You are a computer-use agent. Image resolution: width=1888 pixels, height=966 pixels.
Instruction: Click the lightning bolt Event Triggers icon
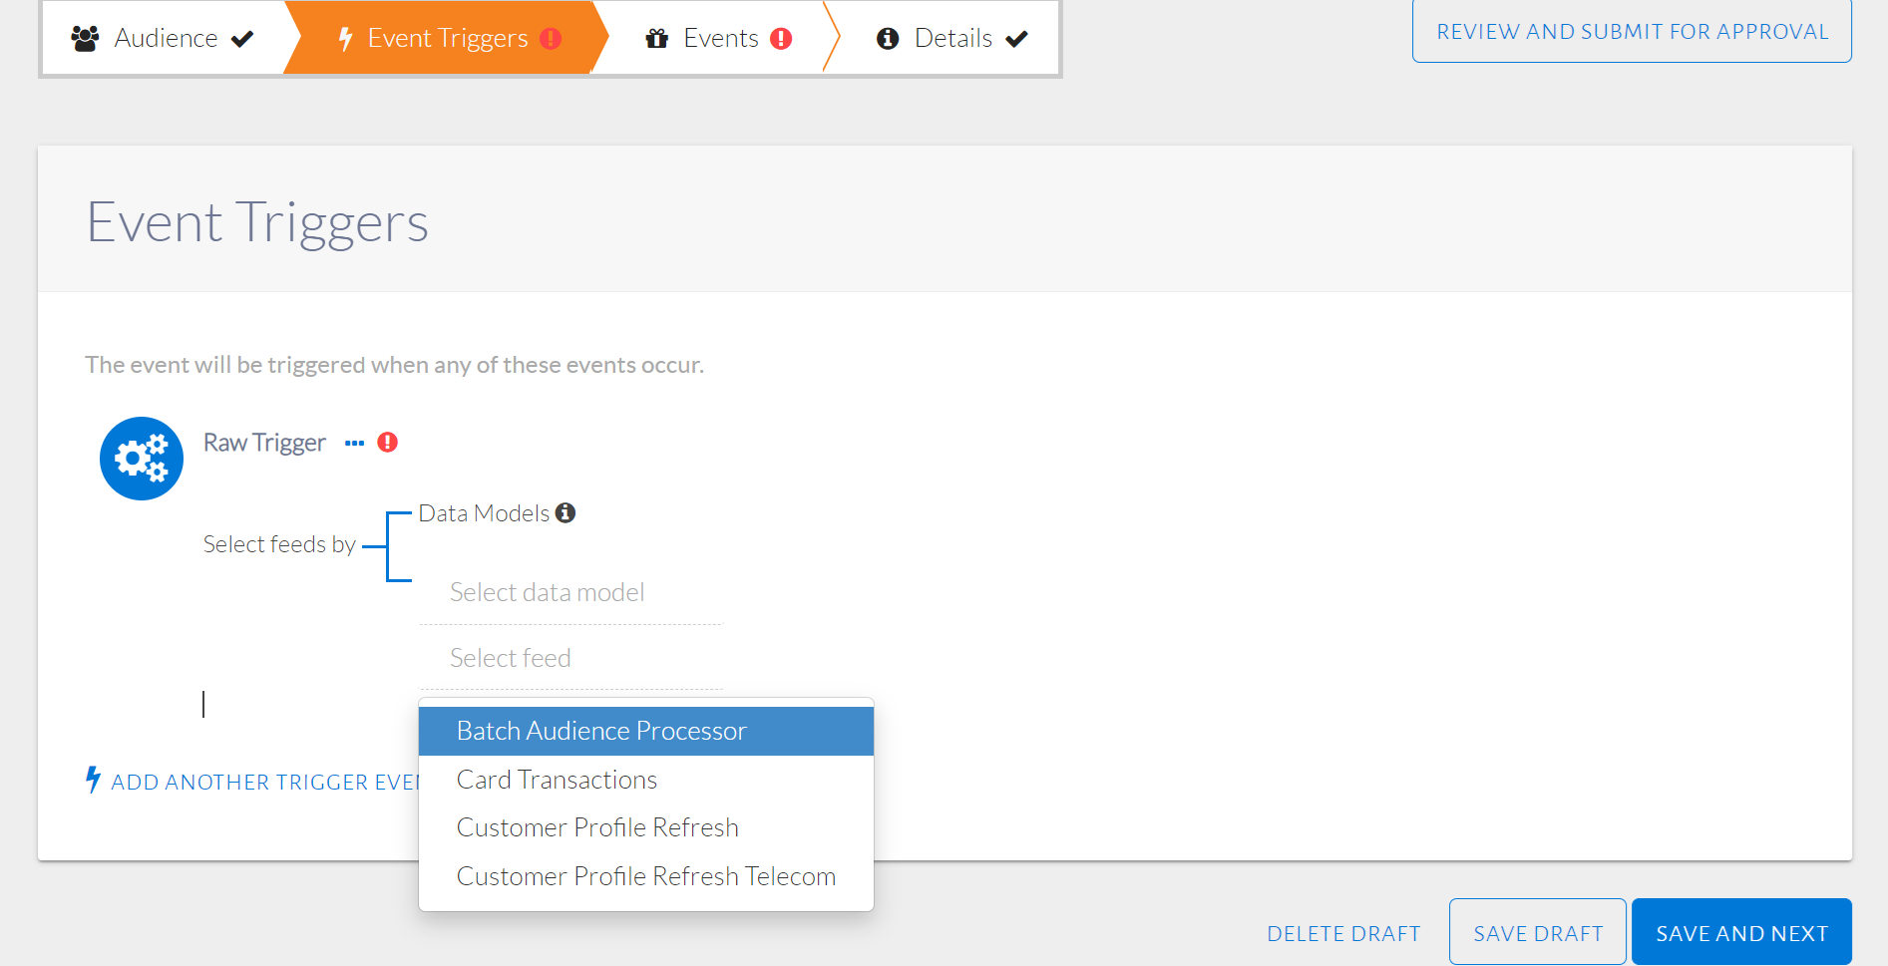(345, 39)
